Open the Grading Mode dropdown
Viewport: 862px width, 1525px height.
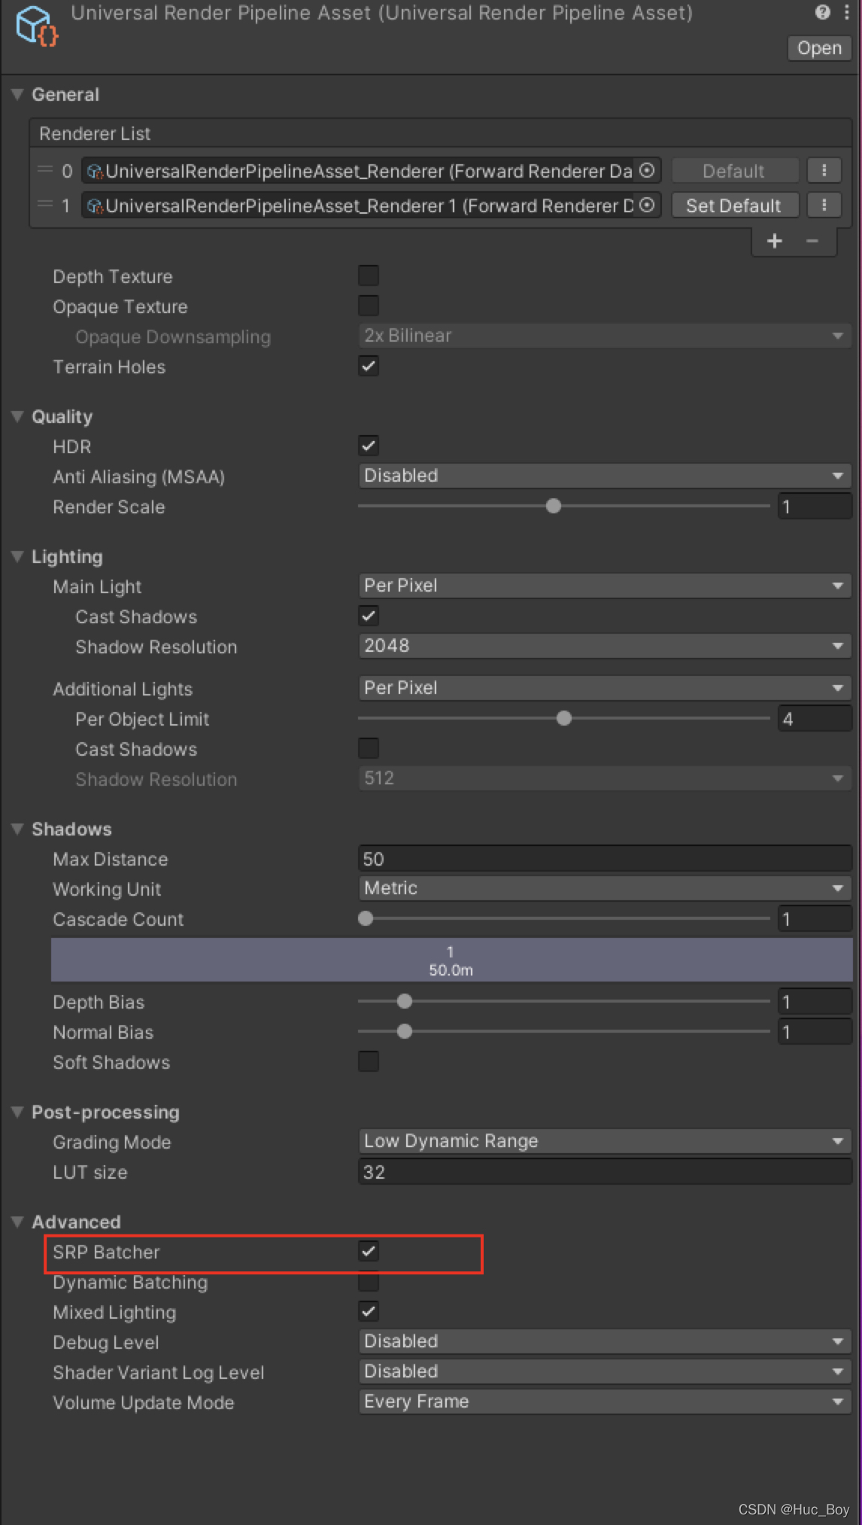[605, 1141]
